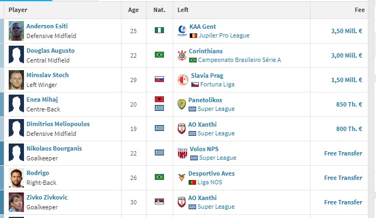
Task: Click the Slavia Prag club crest
Action: [x=183, y=80]
